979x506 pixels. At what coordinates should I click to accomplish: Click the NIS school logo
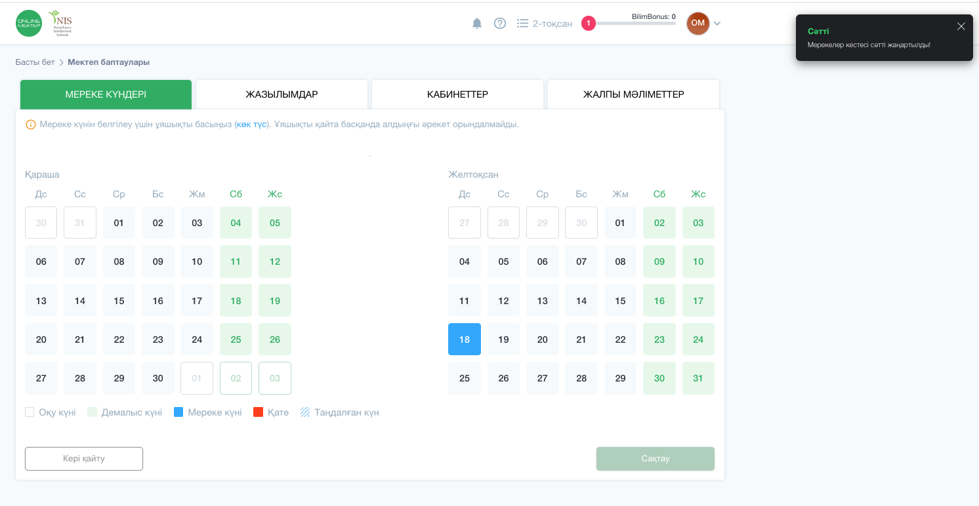click(60, 23)
